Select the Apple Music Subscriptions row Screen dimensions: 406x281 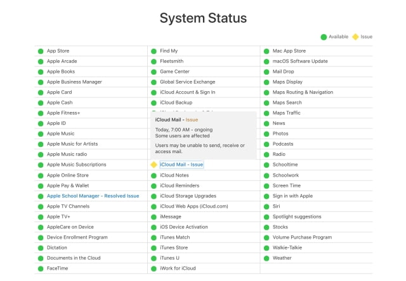[x=91, y=165]
